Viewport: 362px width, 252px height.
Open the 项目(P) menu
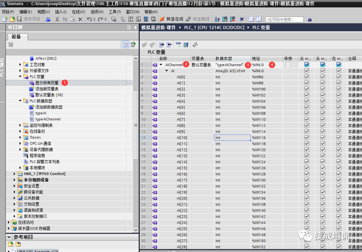pyautogui.click(x=8, y=12)
